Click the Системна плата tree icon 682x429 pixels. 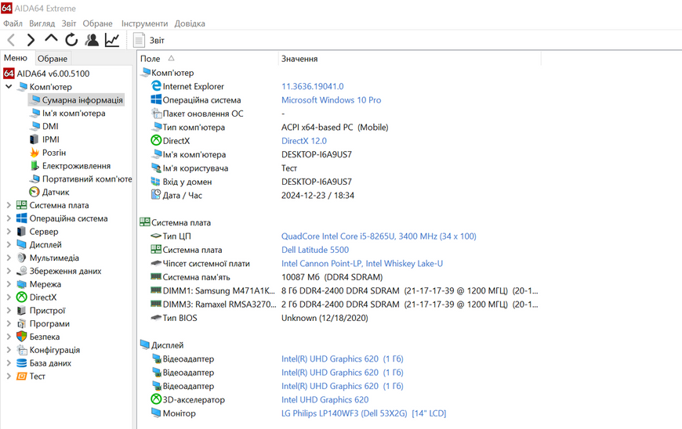pos(21,205)
